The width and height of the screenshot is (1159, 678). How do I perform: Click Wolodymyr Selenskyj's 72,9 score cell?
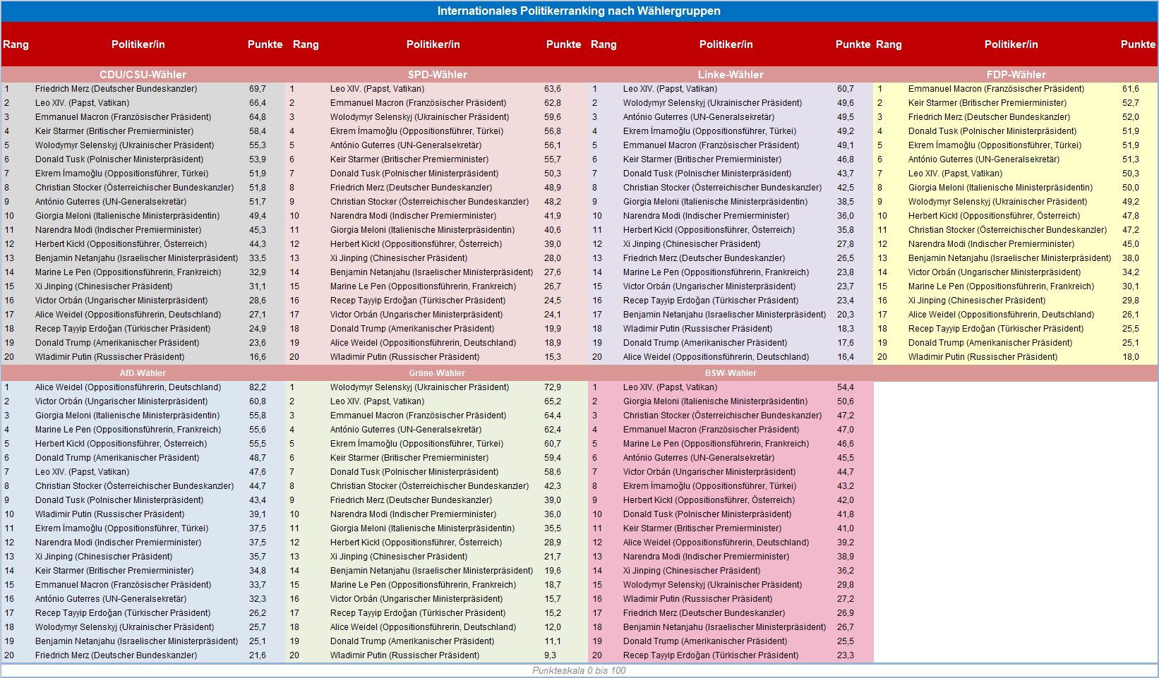(553, 387)
